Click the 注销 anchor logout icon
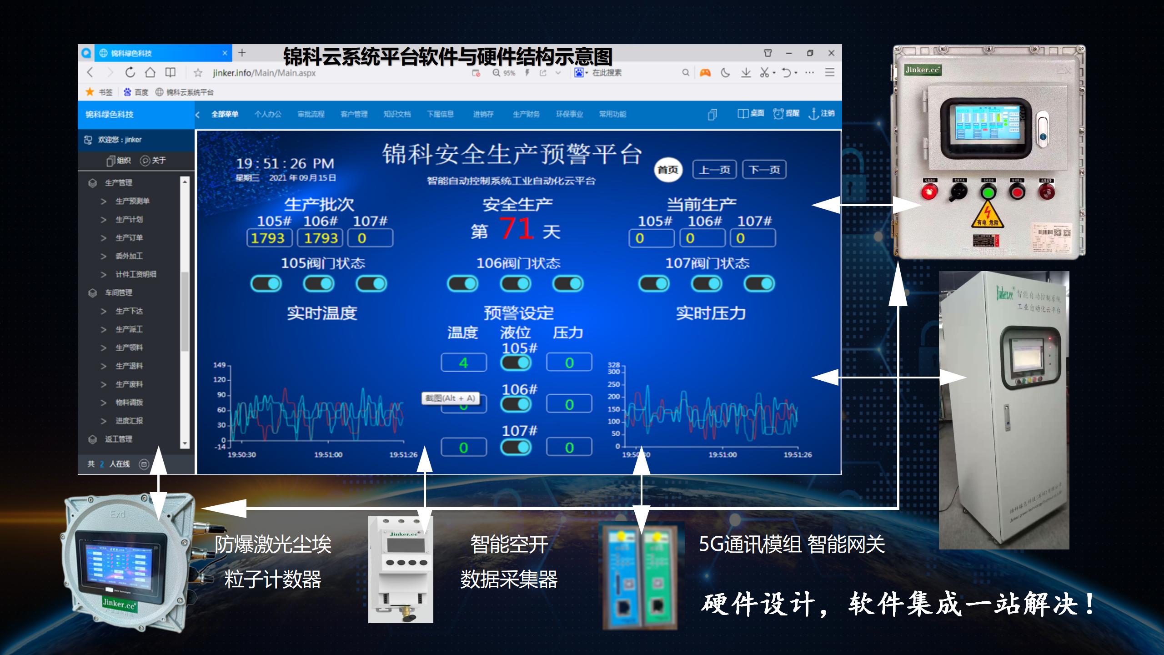The image size is (1164, 655). [813, 114]
